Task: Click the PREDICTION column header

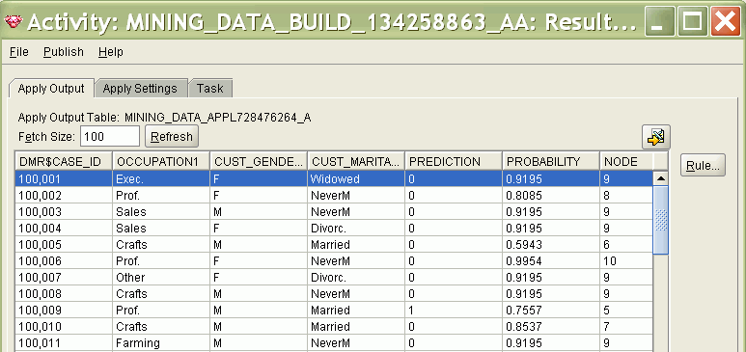Action: coord(454,161)
